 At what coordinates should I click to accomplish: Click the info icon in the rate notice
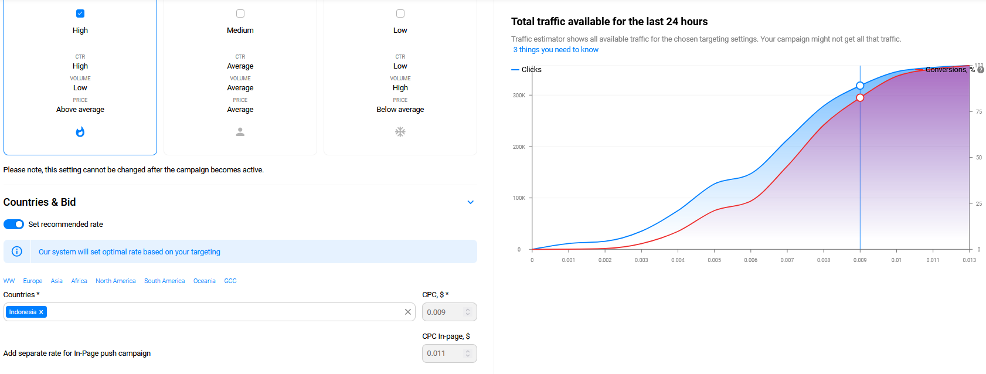click(17, 251)
